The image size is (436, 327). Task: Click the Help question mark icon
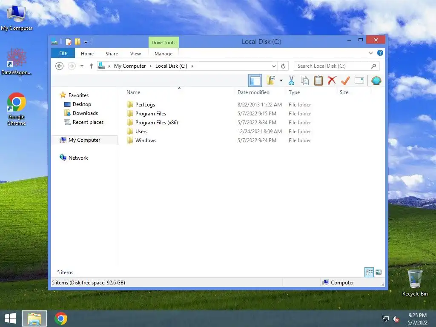point(380,53)
